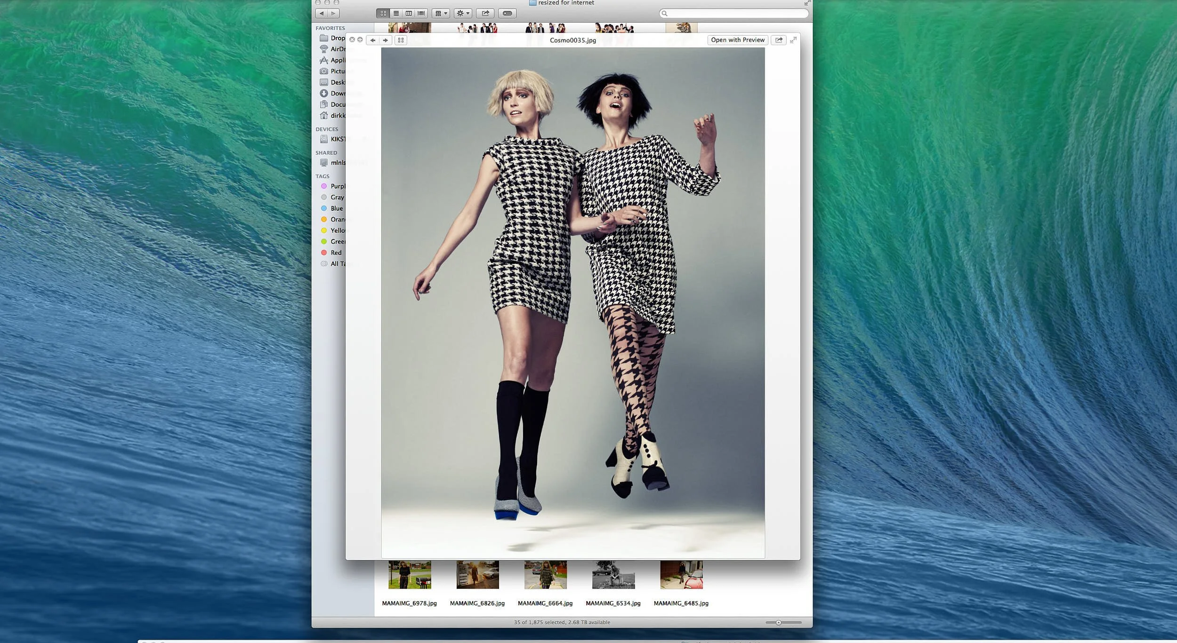Switch Finder to column view

pyautogui.click(x=409, y=14)
